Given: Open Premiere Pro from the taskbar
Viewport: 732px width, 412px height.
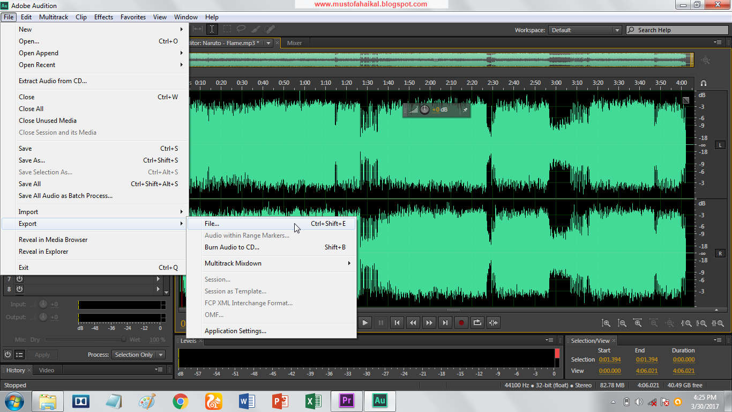Looking at the screenshot, I should point(346,401).
